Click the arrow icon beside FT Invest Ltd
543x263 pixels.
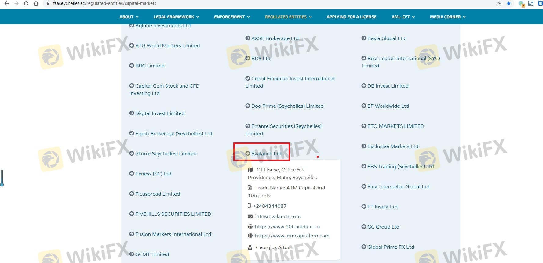coord(364,207)
